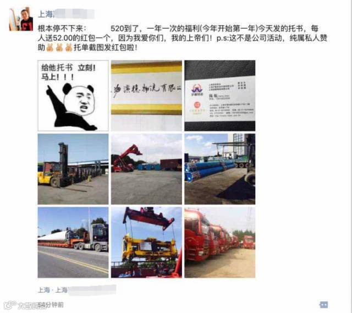Screen dimensions: 352x313
Task: Click the post text beginning 根本停不下来
Action: [182, 38]
